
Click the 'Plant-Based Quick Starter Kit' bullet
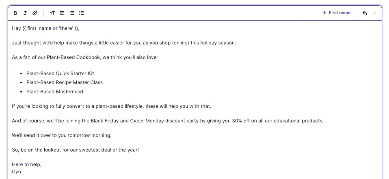[x=60, y=73]
